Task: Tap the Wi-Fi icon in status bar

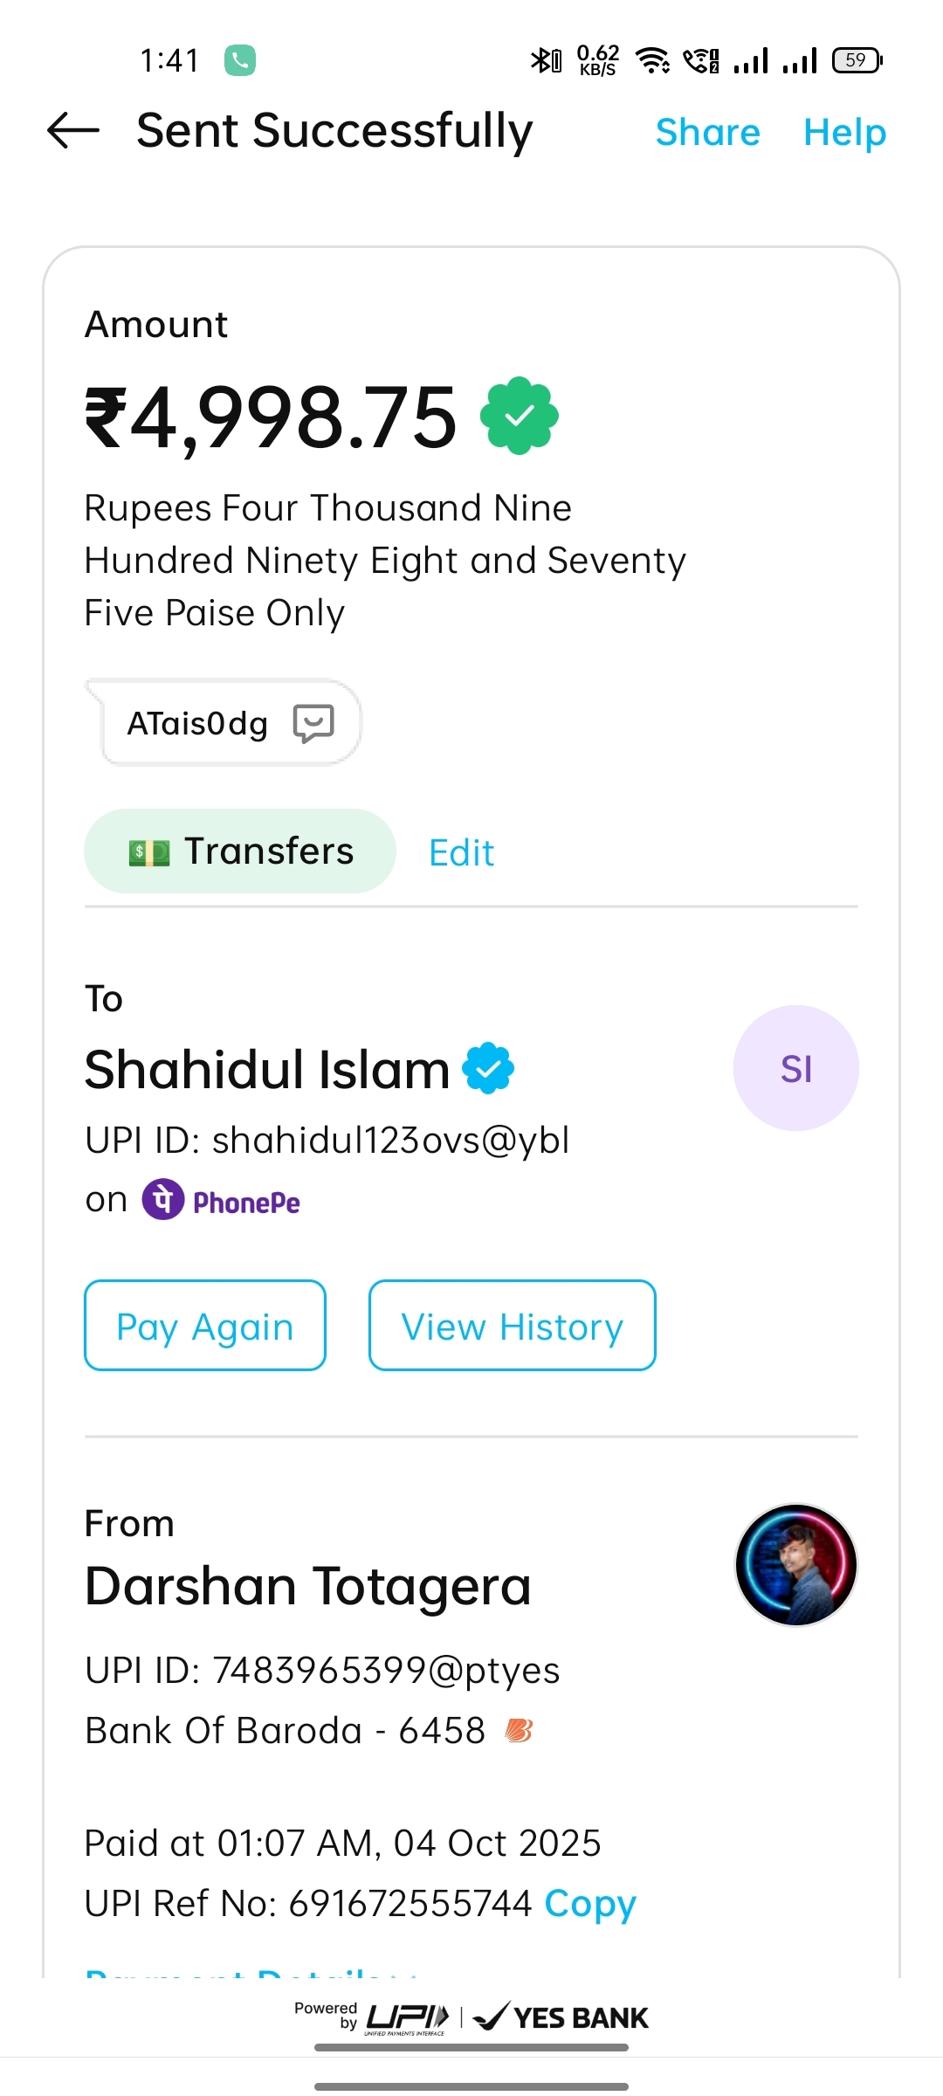Action: (x=652, y=60)
